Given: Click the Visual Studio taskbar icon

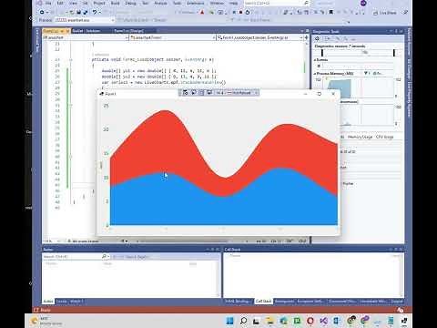Looking at the screenshot, I should [x=324, y=321].
